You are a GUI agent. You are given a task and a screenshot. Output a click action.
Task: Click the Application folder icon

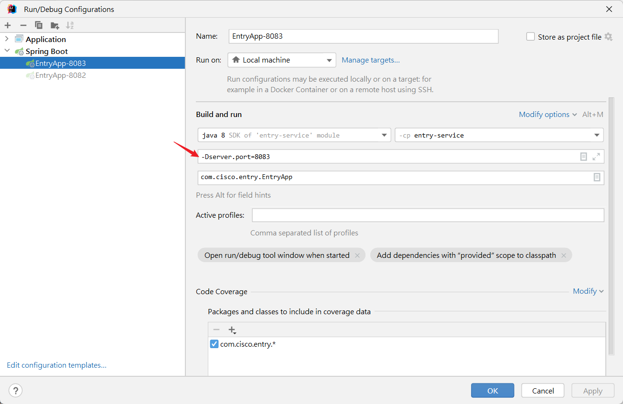[x=19, y=39]
